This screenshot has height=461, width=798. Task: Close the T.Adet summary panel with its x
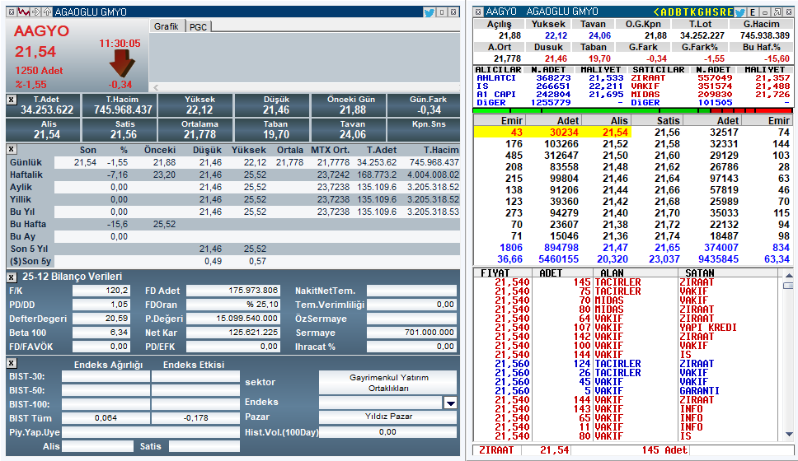(12, 100)
